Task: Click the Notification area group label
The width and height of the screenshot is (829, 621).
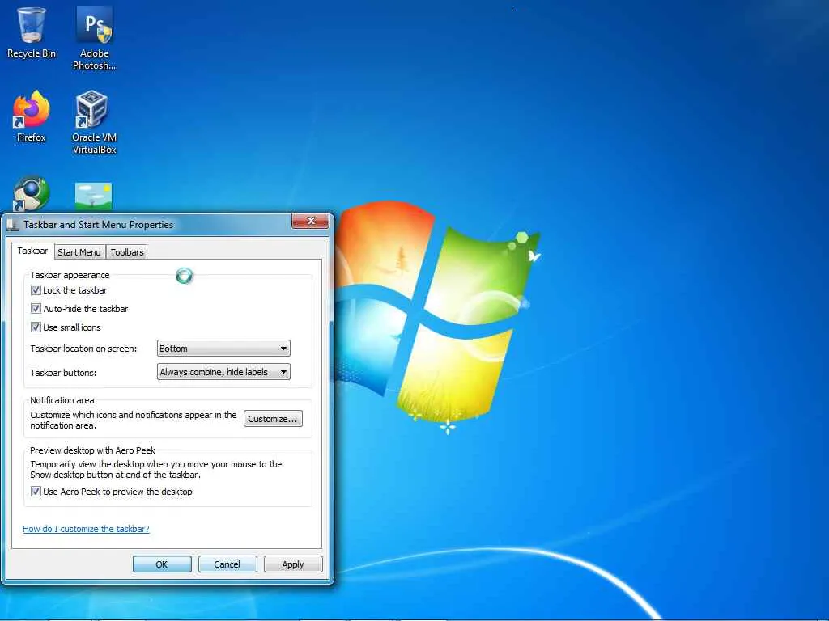Action: 62,400
